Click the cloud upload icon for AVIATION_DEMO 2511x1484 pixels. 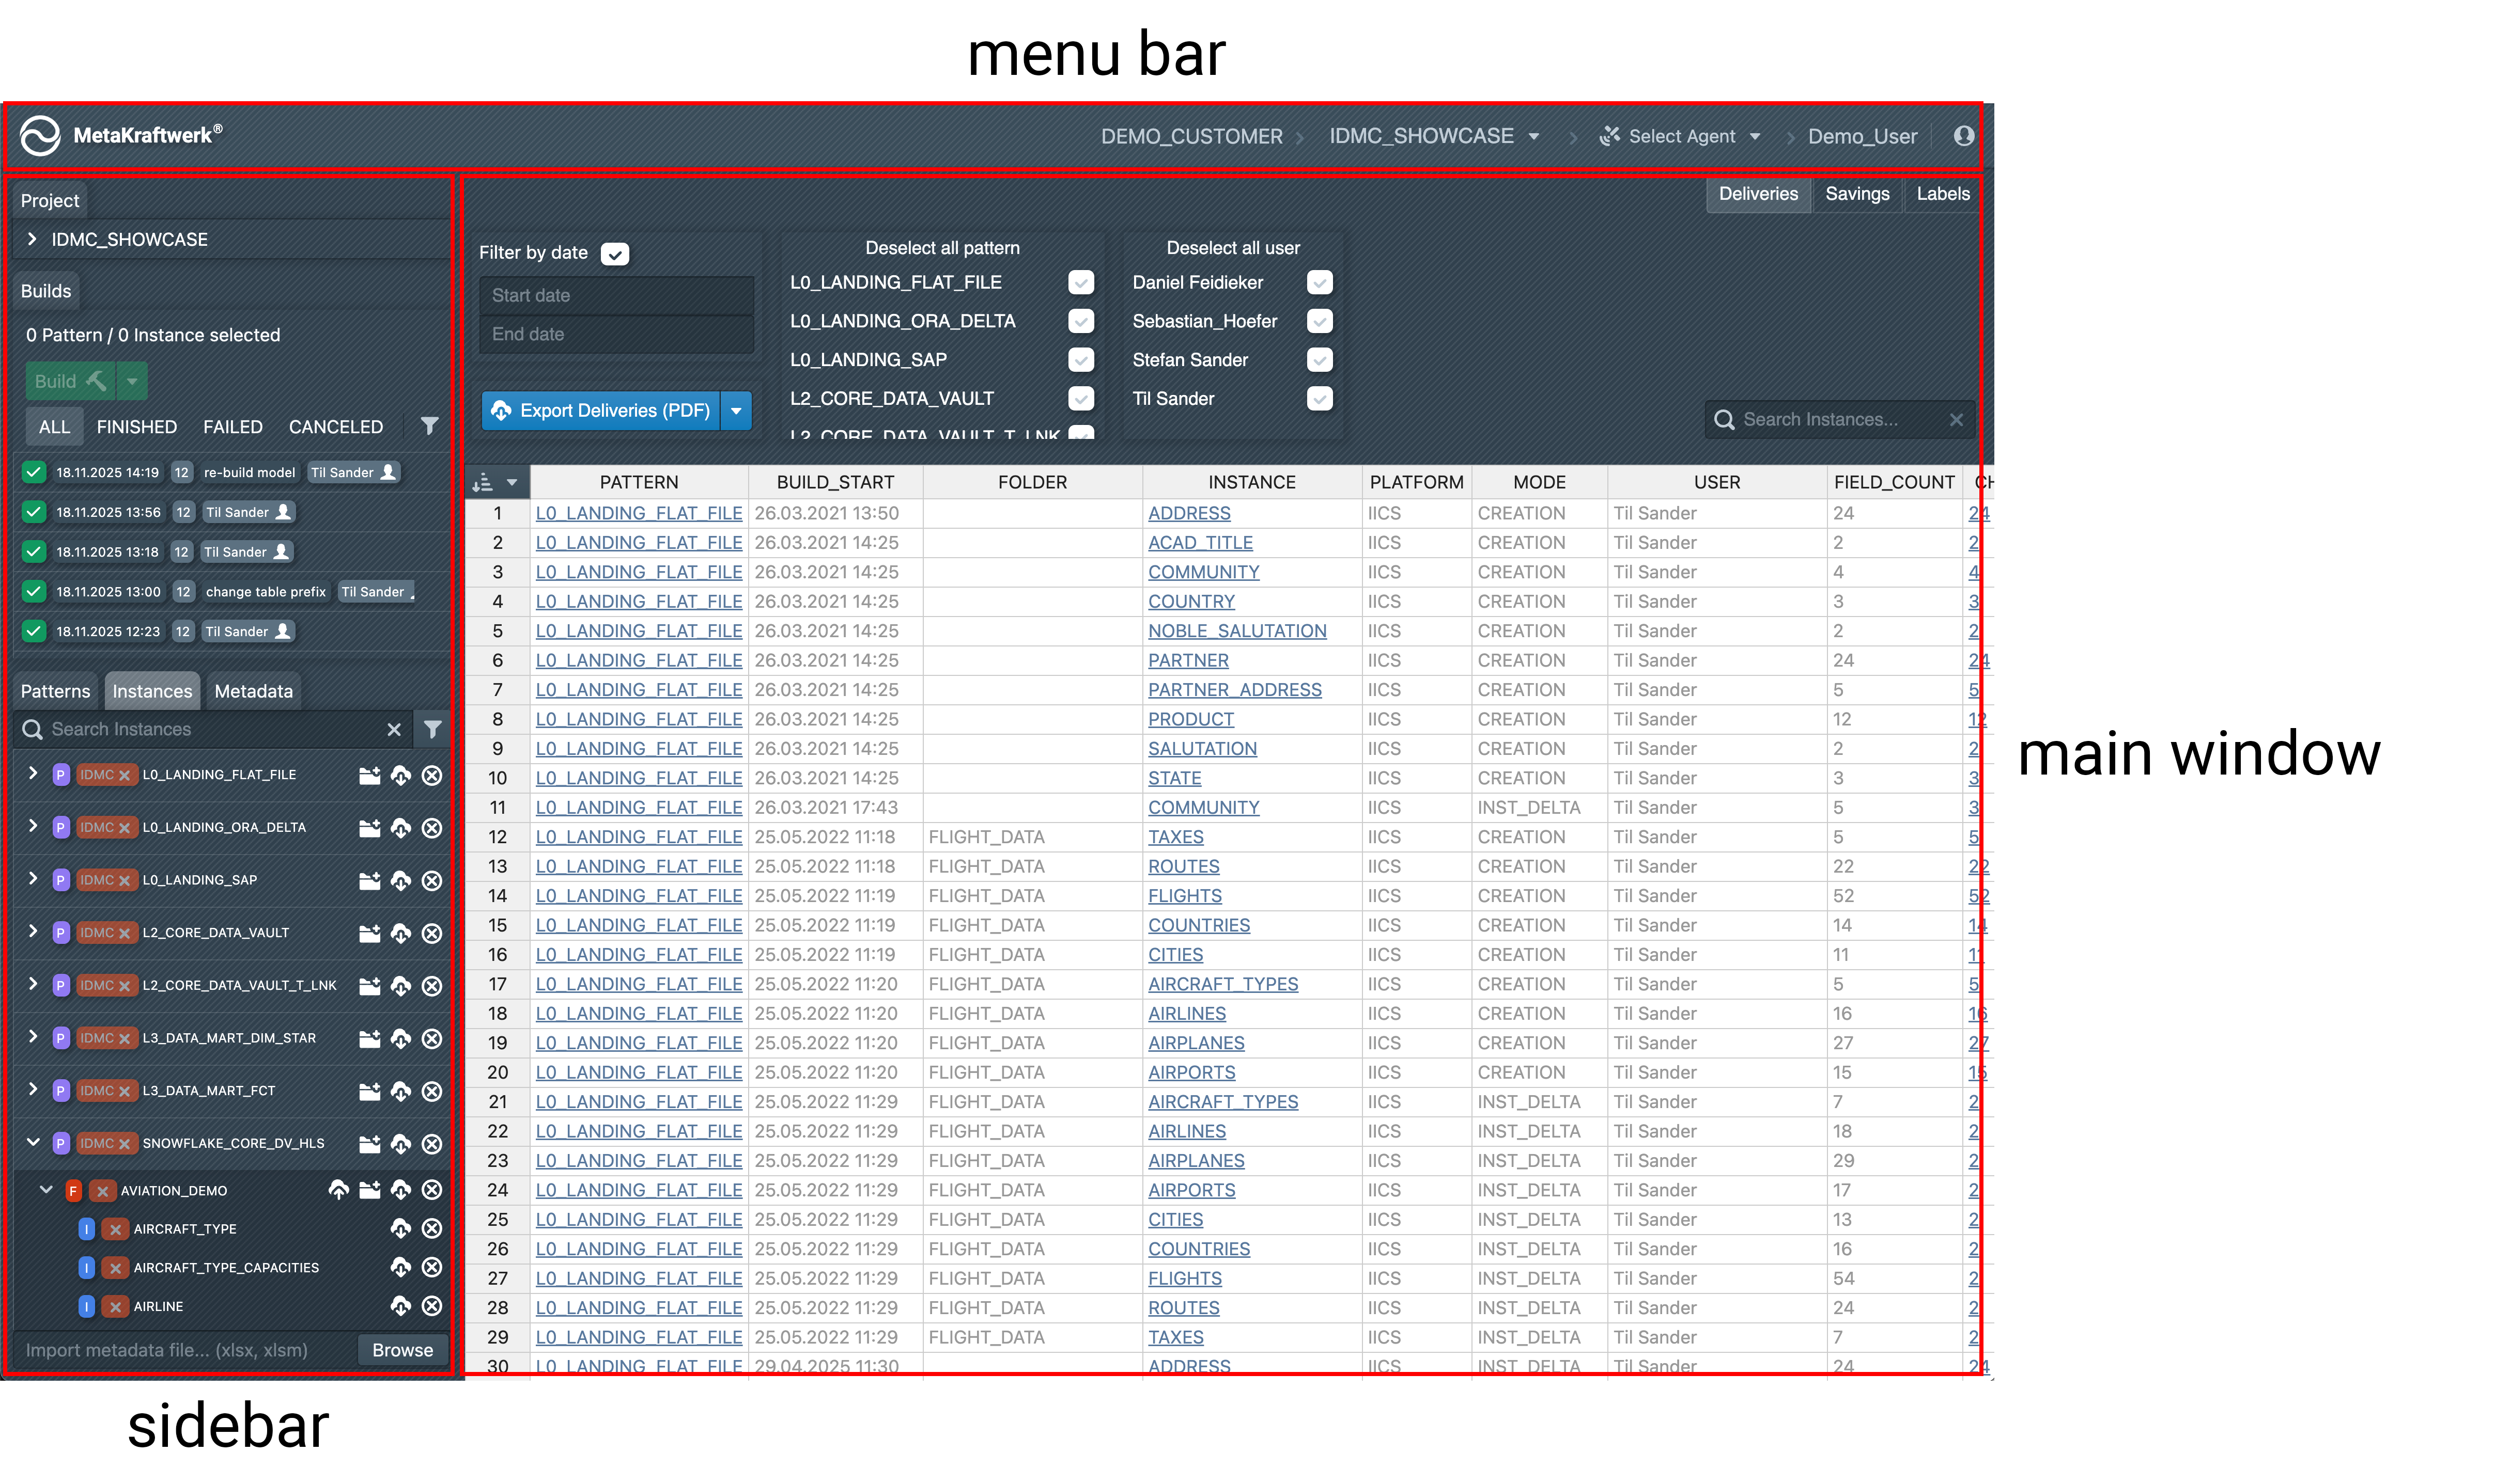[x=339, y=1190]
